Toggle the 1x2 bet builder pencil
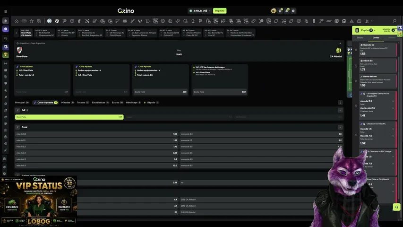 18,110
